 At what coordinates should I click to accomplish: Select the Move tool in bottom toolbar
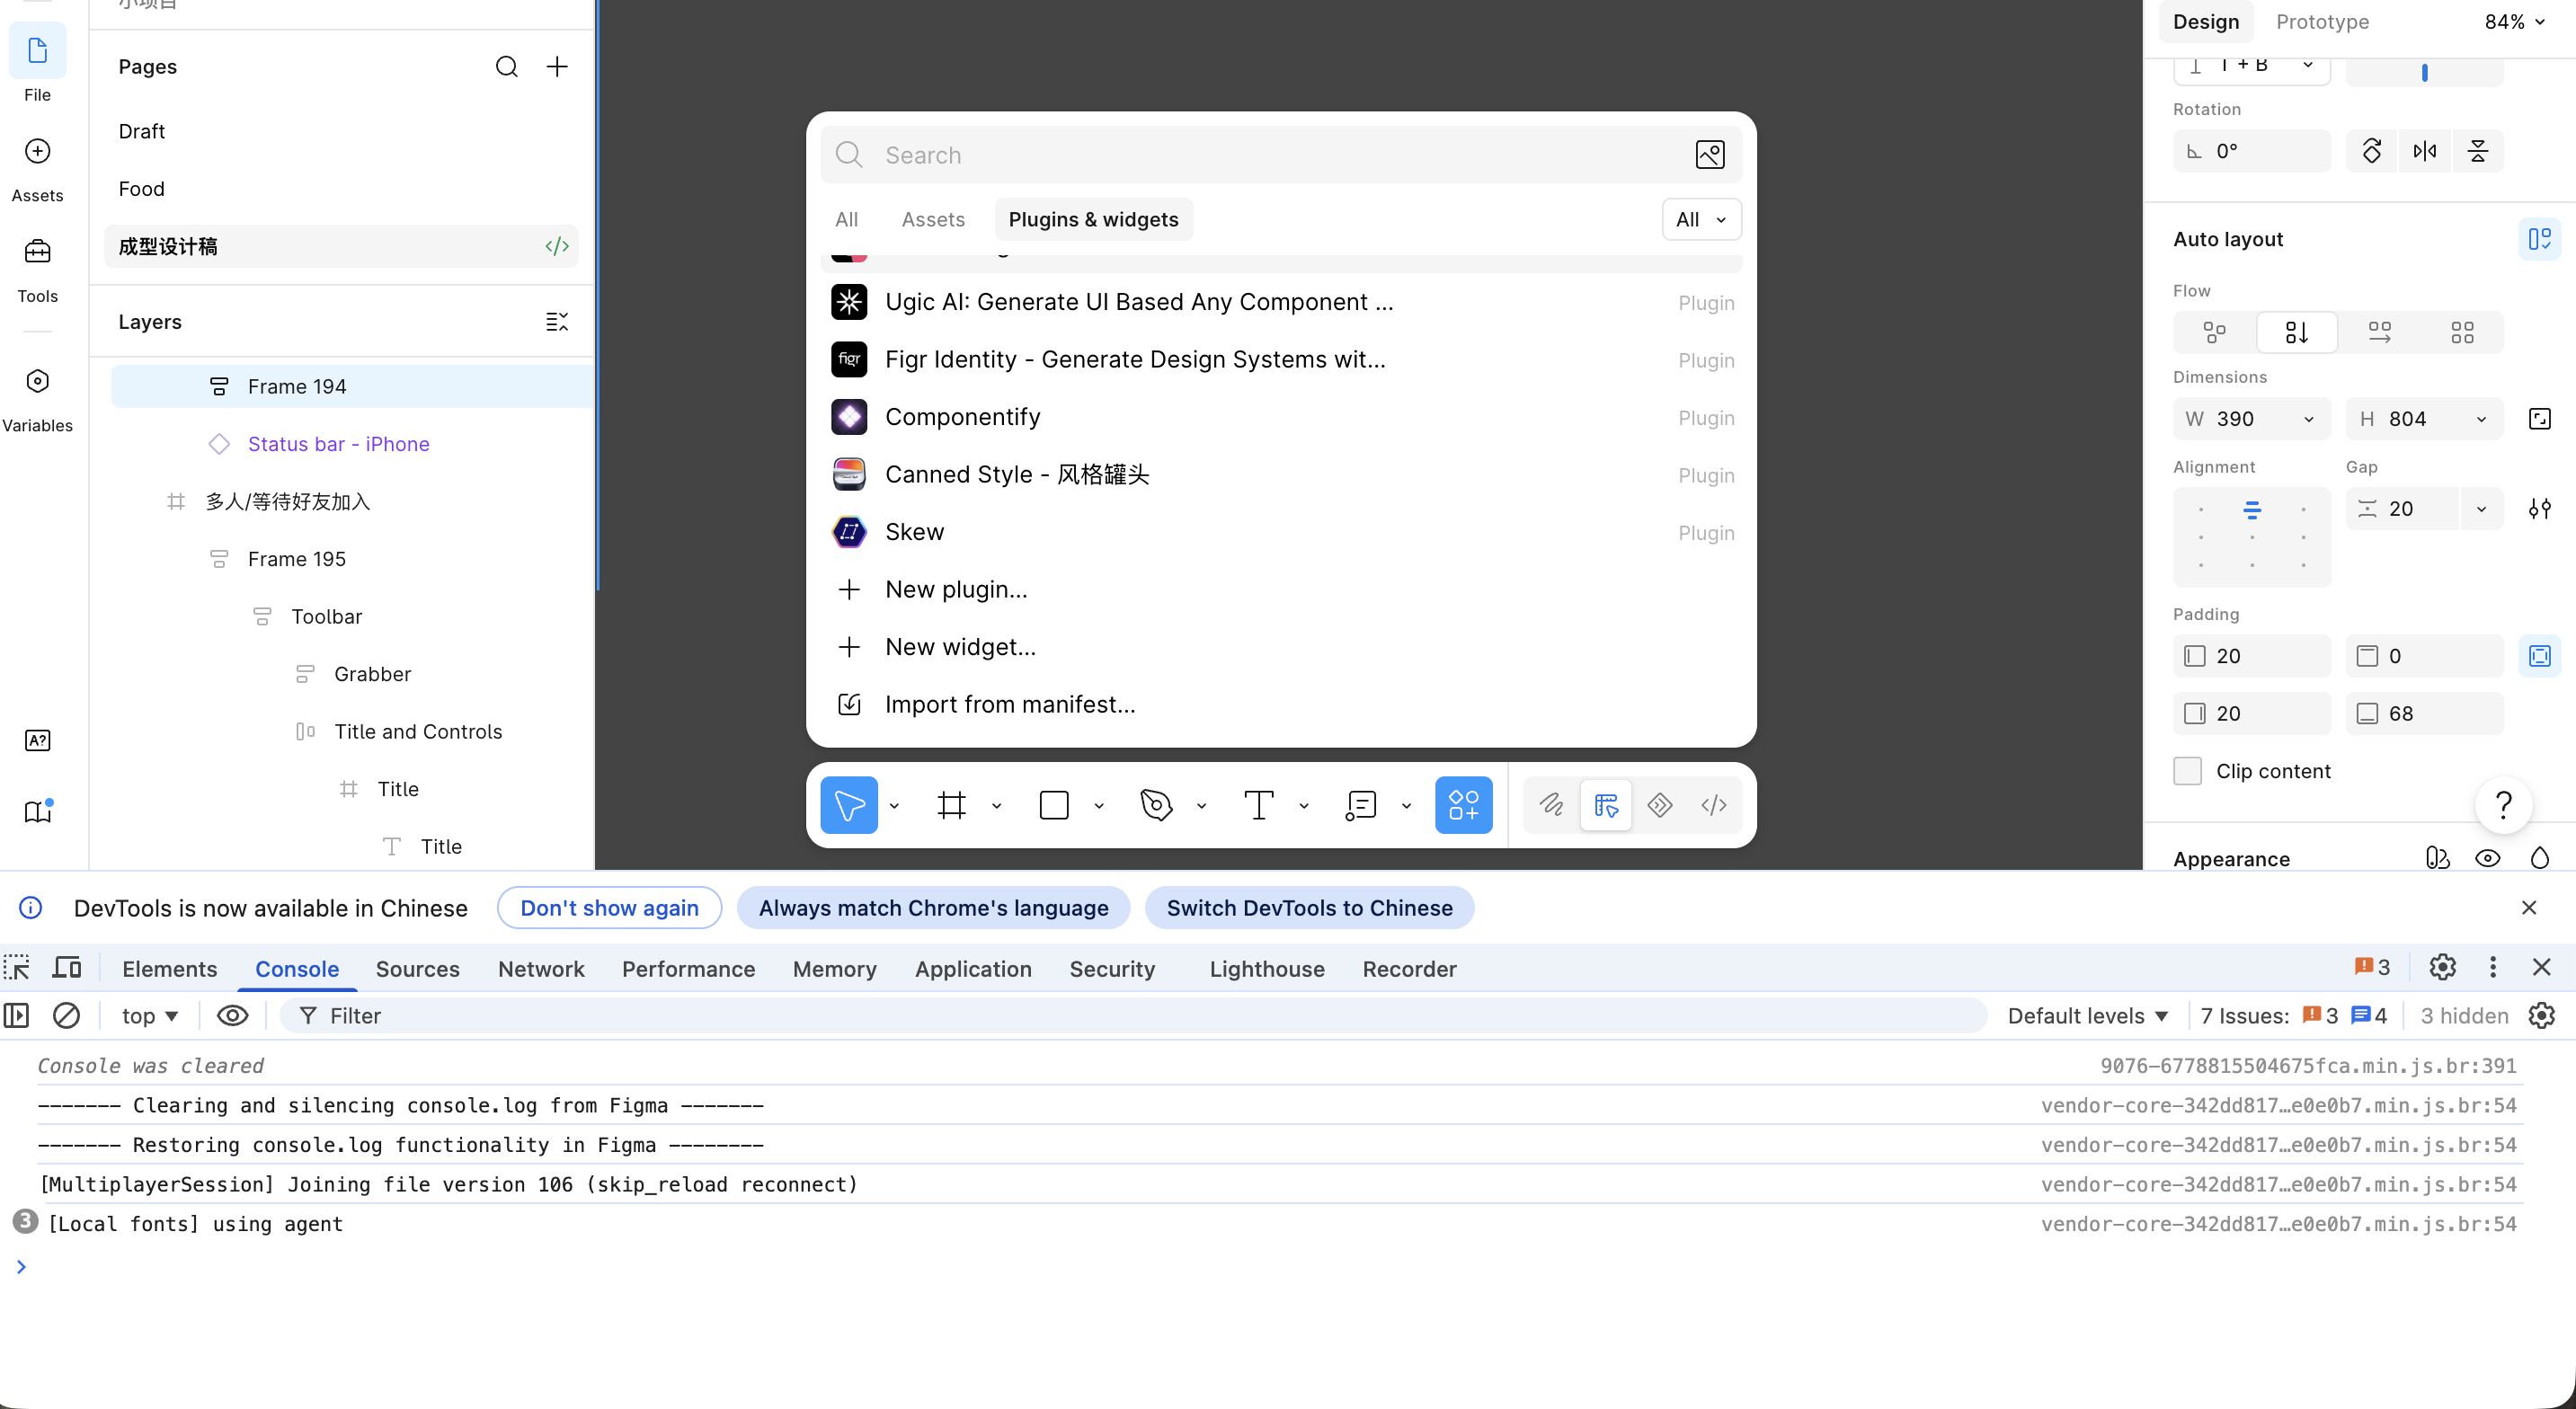tap(849, 805)
